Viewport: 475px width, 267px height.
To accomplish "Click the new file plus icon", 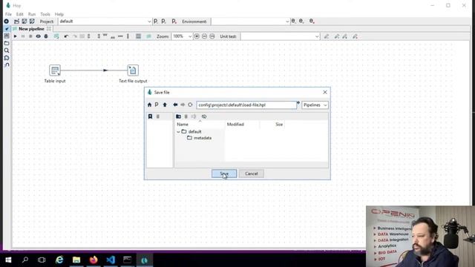I will (7, 22).
